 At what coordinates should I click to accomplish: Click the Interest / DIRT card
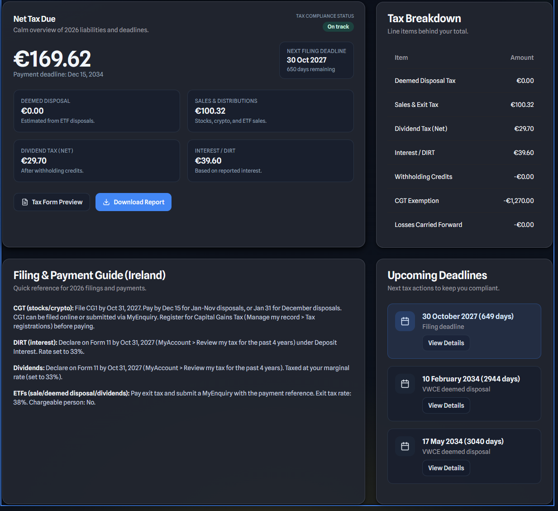pos(270,161)
